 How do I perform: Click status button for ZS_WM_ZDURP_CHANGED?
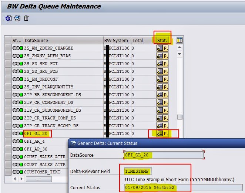(x=162, y=48)
